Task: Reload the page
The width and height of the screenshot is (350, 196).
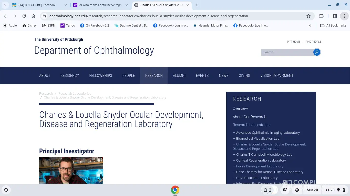Action: pyautogui.click(x=24, y=16)
